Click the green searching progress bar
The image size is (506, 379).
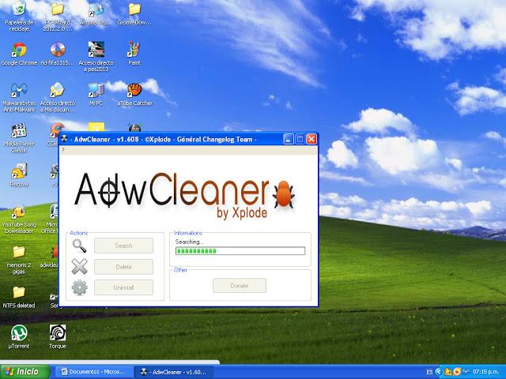coord(240,251)
